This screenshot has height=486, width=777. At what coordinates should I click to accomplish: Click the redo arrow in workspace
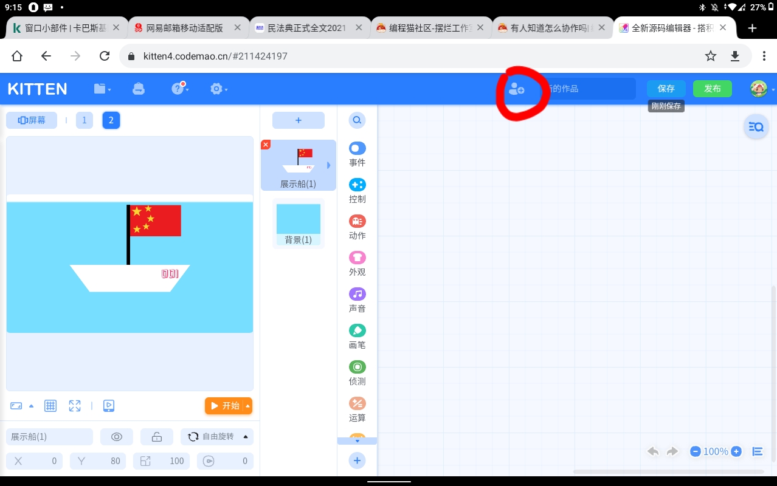(x=672, y=451)
